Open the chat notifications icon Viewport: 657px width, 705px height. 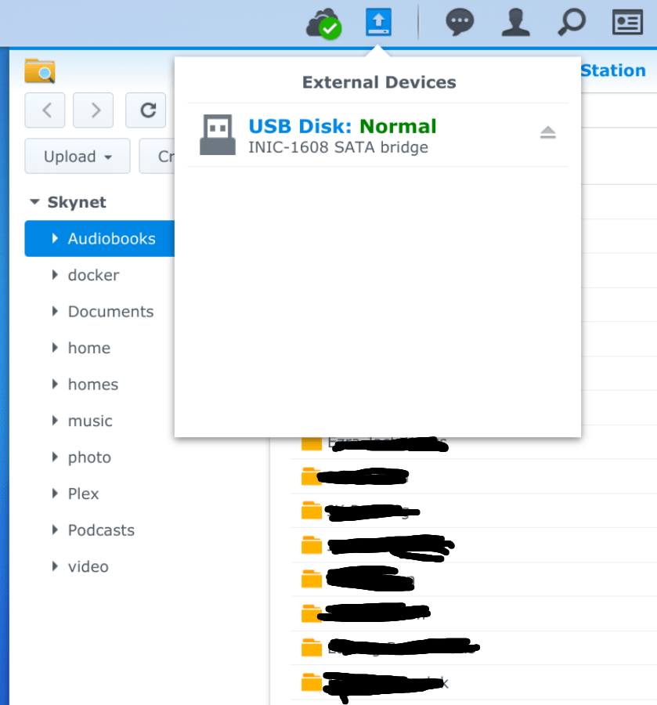(460, 23)
